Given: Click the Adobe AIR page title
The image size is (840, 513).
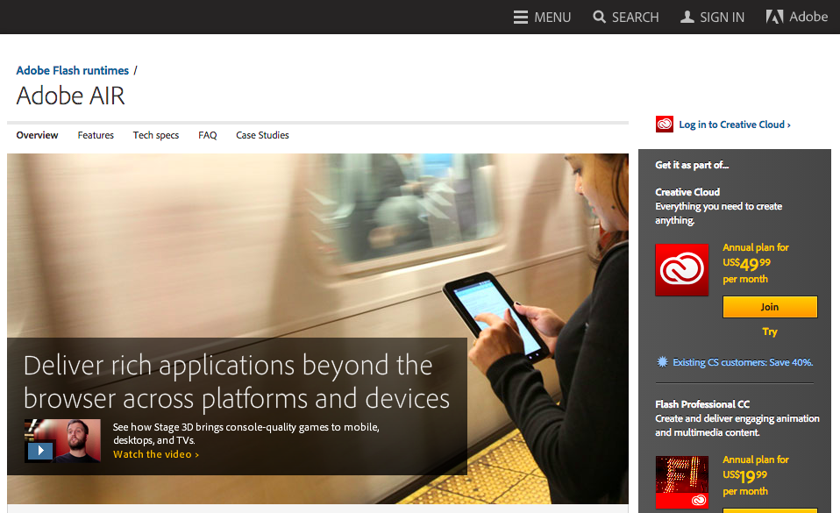Looking at the screenshot, I should 70,96.
